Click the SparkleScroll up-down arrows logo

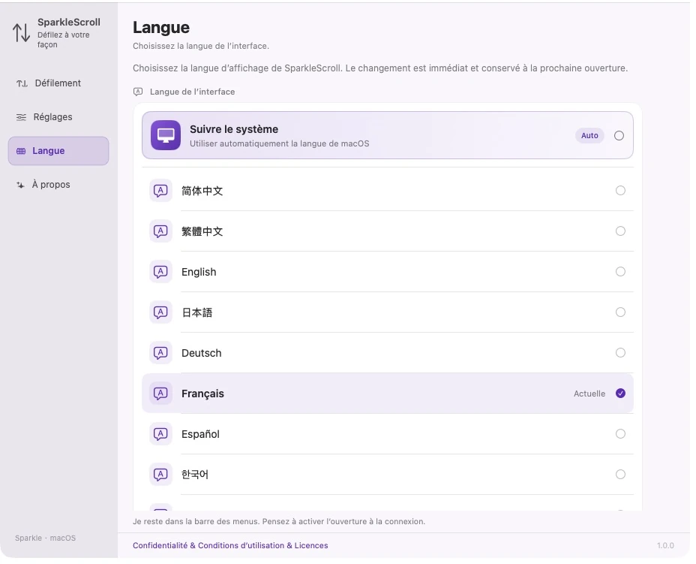(x=21, y=33)
